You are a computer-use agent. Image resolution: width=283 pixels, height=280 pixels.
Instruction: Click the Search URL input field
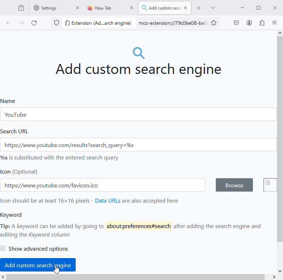138,145
